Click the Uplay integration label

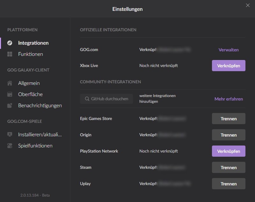(85, 184)
